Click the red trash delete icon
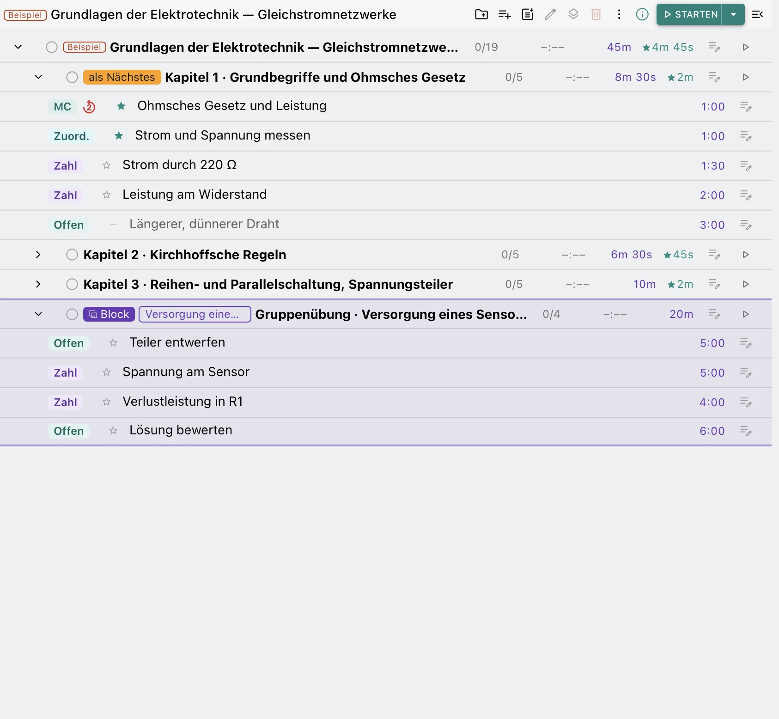 [596, 14]
